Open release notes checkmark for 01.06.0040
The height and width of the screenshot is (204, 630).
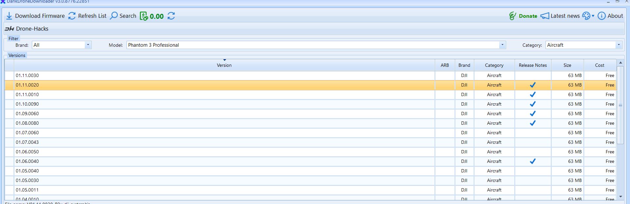533,161
